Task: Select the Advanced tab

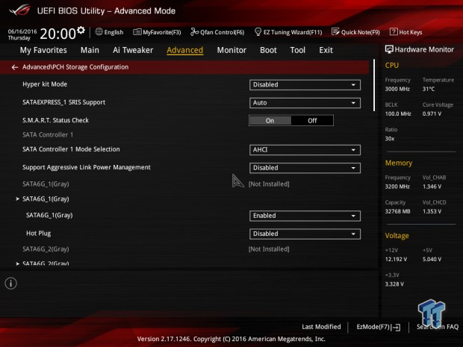Action: coord(185,50)
